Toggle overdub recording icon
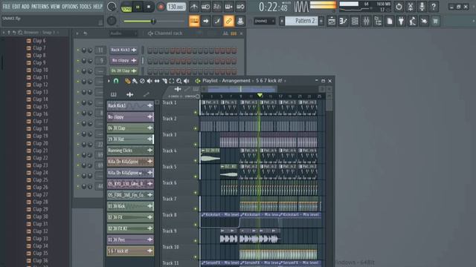Viewport: 476px width, 267px height. (228, 7)
